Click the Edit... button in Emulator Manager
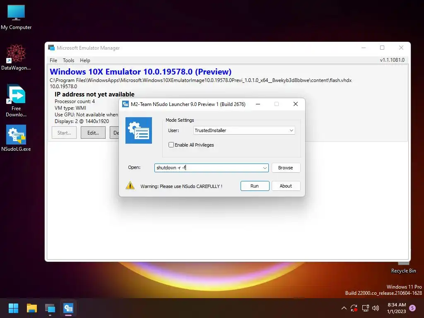This screenshot has width=424, height=318. click(x=93, y=133)
